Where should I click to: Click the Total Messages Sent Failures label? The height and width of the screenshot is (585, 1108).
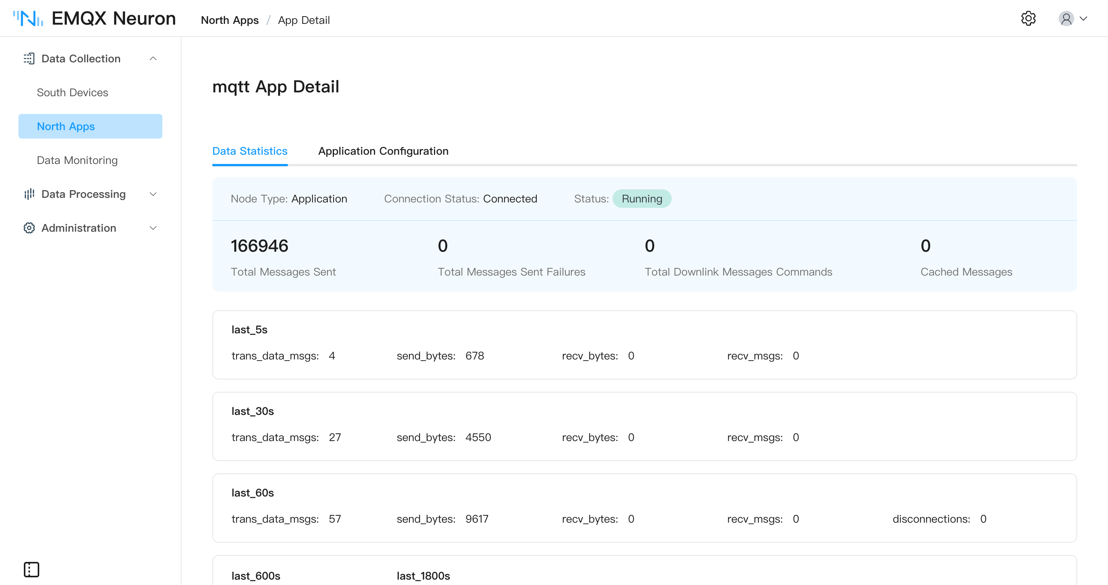pyautogui.click(x=511, y=272)
